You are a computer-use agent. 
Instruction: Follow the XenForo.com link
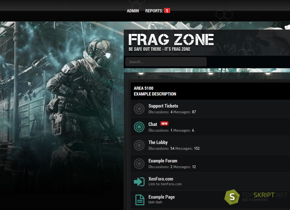tap(161, 179)
